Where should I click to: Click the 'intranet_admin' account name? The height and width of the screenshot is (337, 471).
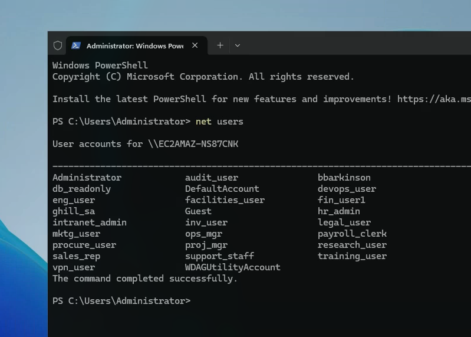click(90, 223)
